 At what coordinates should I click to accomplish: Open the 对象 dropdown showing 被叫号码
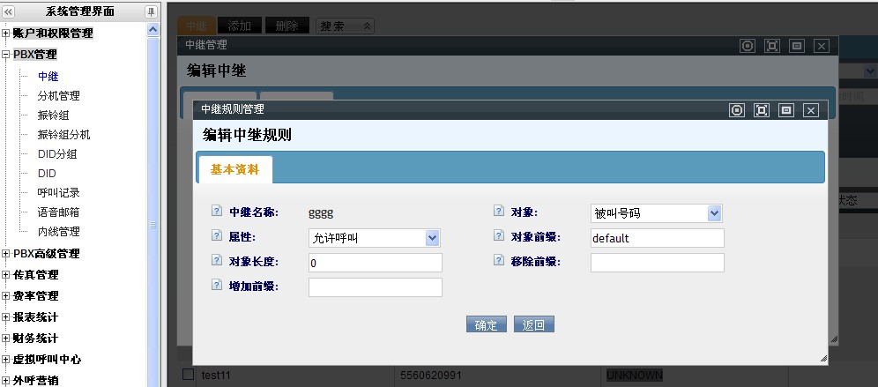click(714, 213)
